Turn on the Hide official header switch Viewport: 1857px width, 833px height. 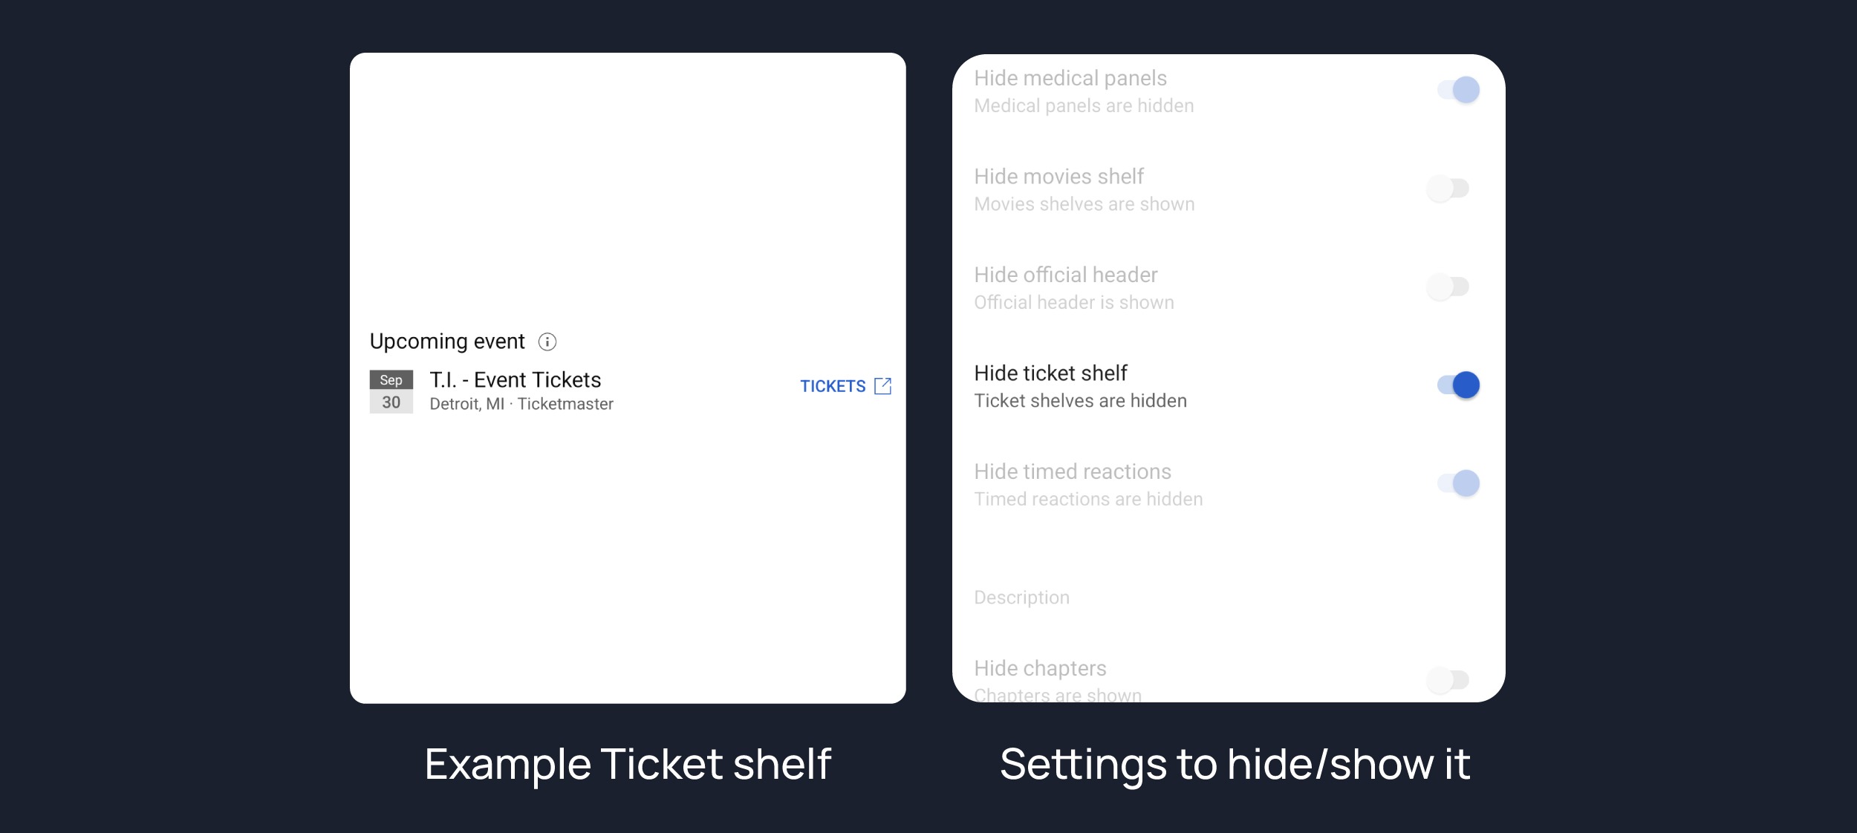[x=1448, y=287]
